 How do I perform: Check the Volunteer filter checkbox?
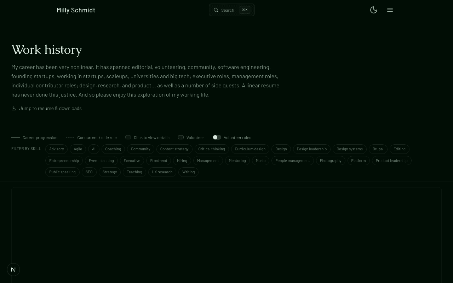[181, 137]
